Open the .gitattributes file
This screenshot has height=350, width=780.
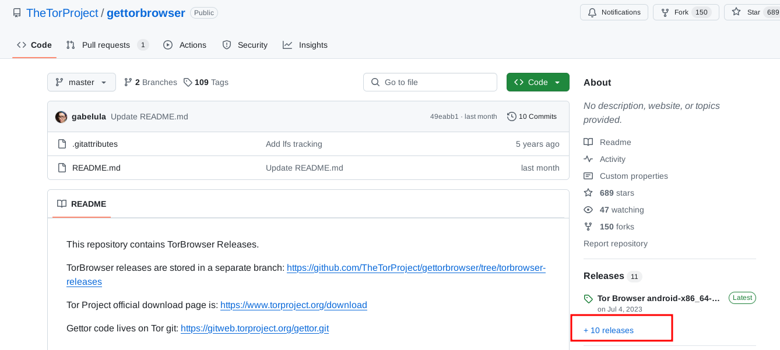point(95,144)
